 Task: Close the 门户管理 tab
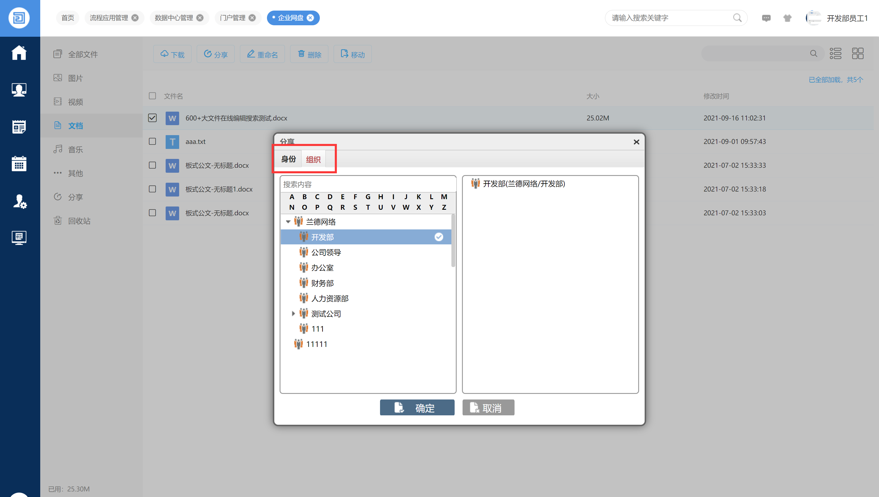252,18
